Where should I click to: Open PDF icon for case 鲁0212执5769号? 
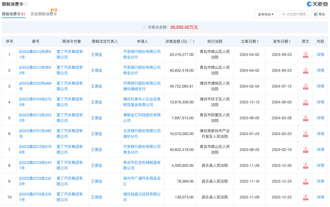pyautogui.click(x=305, y=150)
